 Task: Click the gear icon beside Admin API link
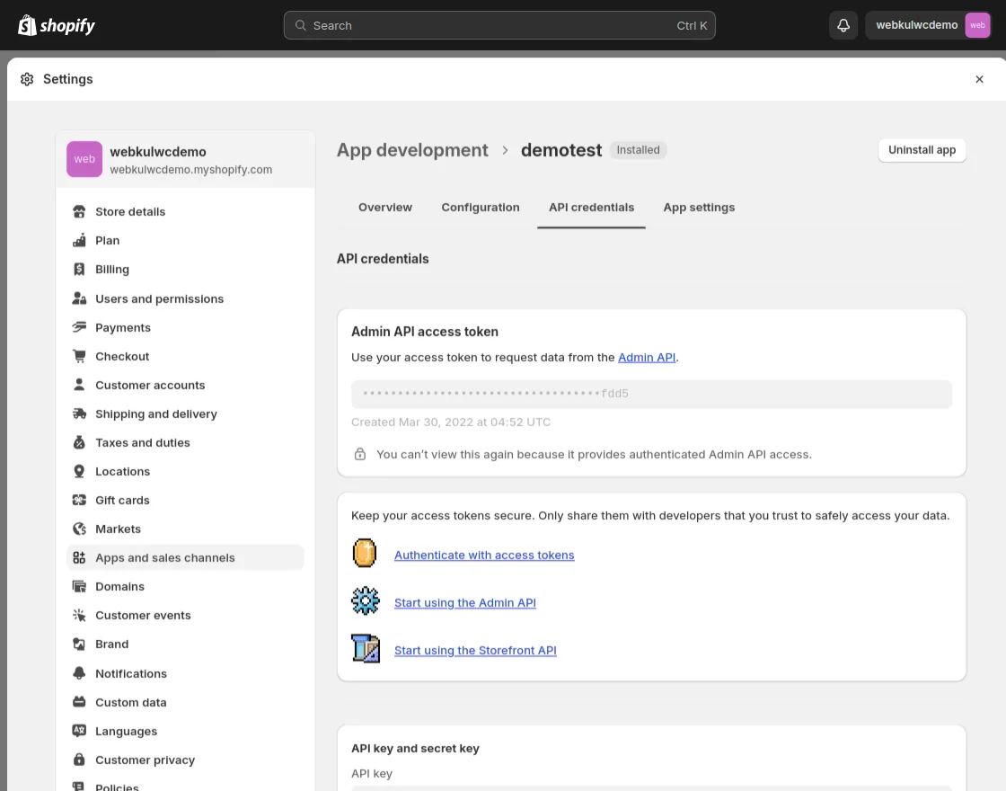(365, 601)
